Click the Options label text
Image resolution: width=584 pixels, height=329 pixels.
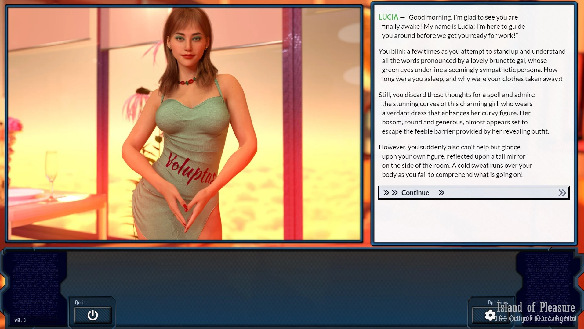(497, 302)
